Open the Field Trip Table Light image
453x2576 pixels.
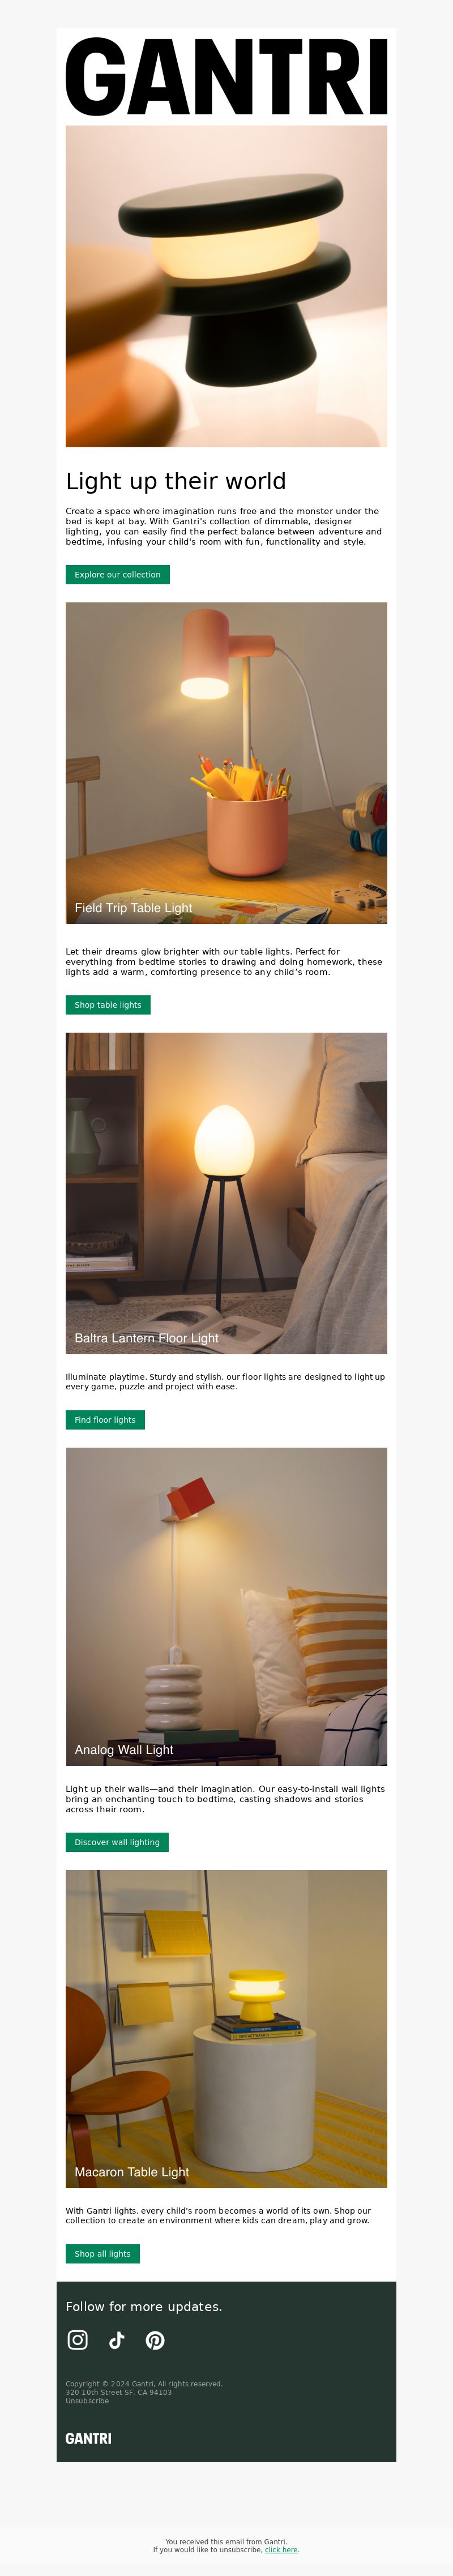coord(226,763)
